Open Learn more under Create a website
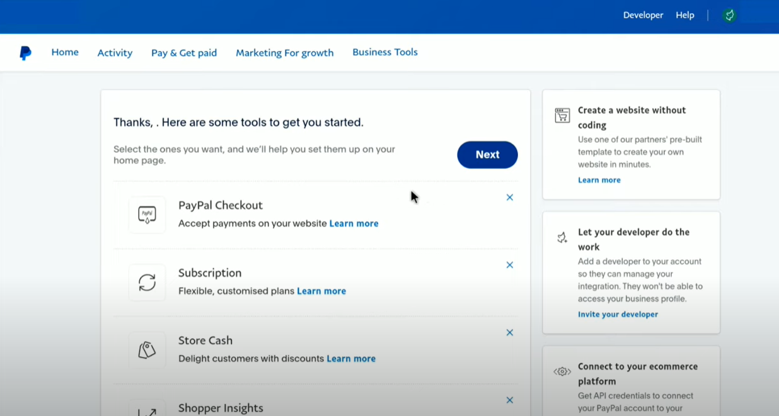The height and width of the screenshot is (416, 779). (x=599, y=180)
